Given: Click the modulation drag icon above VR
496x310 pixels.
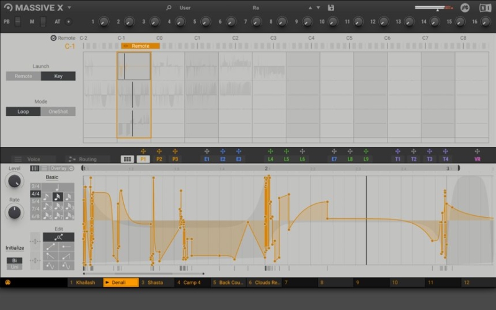Looking at the screenshot, I should 477,151.
